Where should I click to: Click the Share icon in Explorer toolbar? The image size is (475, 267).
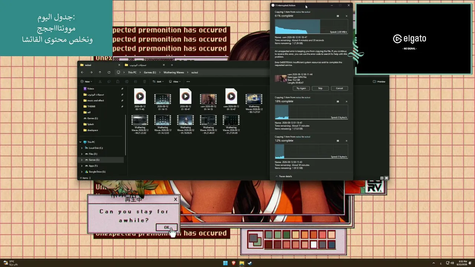pyautogui.click(x=135, y=82)
